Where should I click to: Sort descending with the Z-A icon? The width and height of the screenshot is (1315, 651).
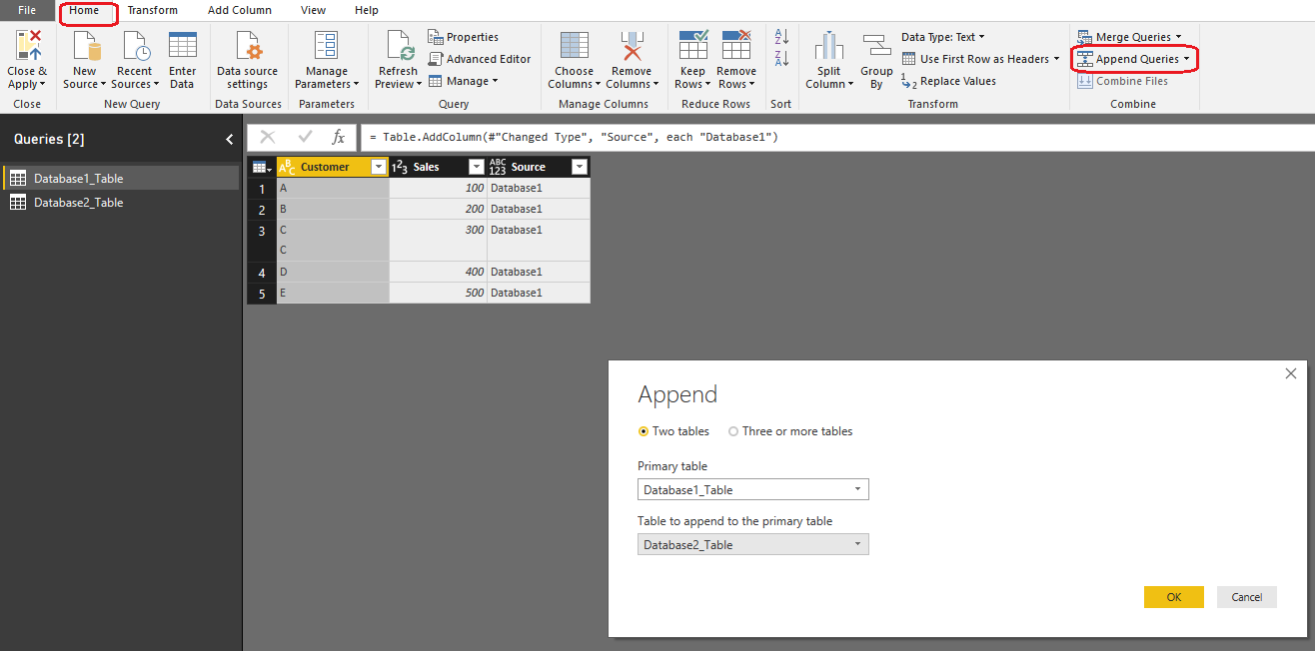(781, 59)
